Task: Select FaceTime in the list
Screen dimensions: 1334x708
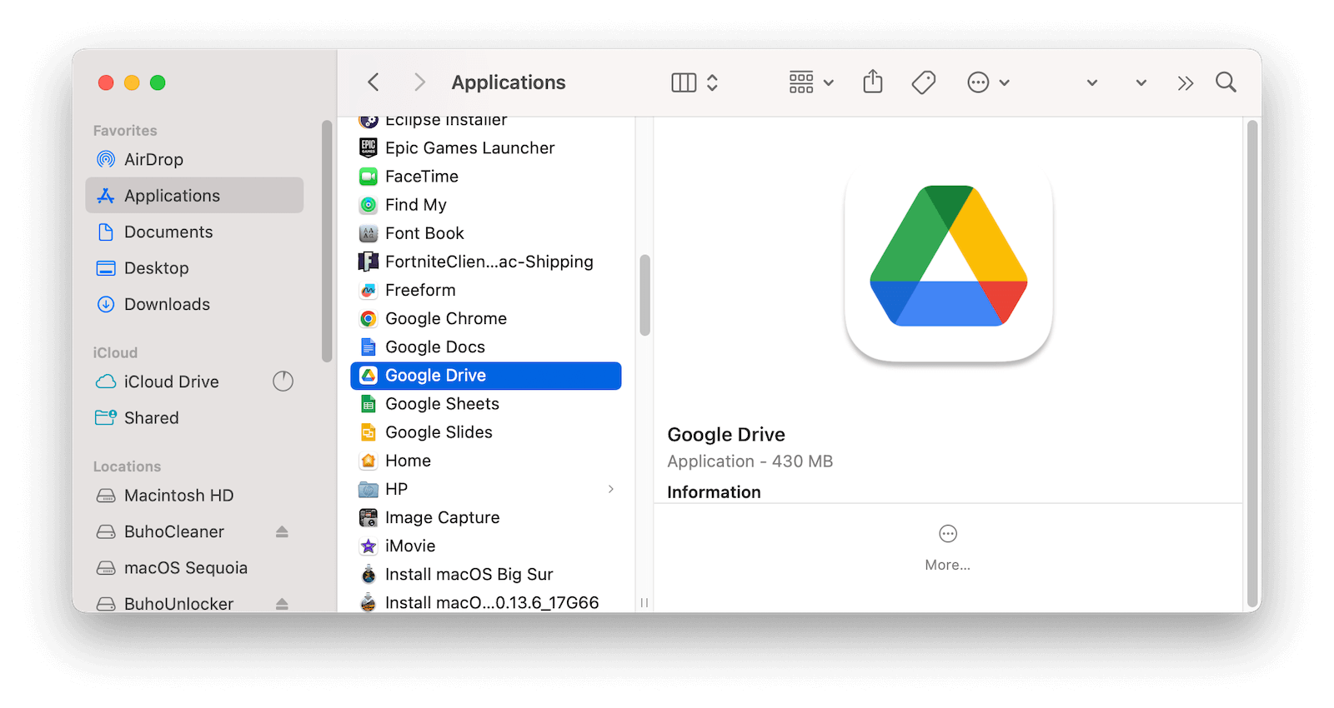Action: [486, 176]
